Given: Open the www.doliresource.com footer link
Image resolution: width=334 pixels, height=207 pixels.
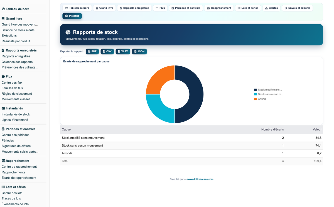Looking at the screenshot, I should point(200,179).
